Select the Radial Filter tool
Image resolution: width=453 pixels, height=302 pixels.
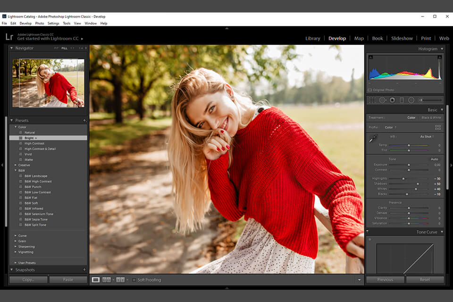[411, 100]
